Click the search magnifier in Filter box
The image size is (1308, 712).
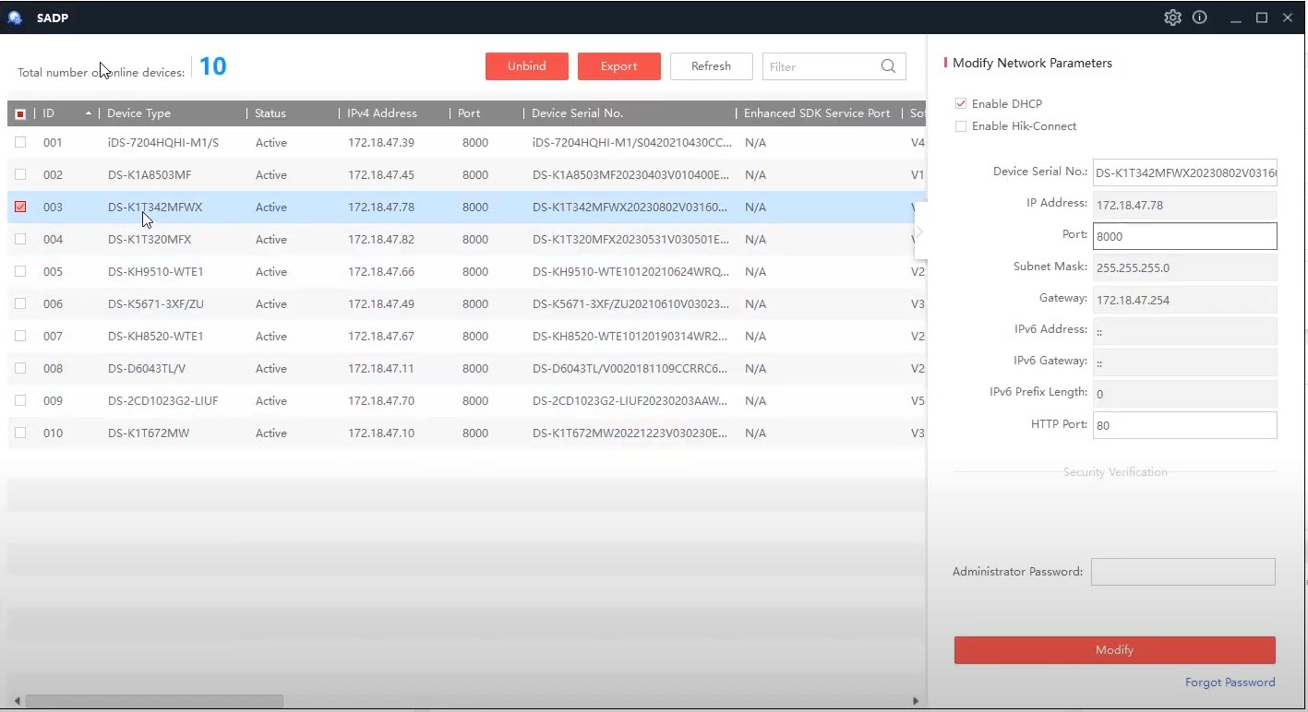point(888,66)
